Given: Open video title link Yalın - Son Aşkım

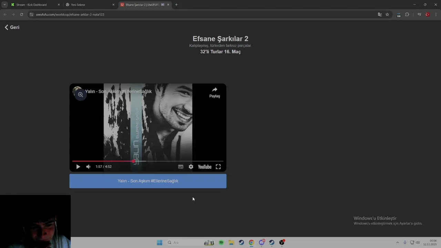Looking at the screenshot, I should pos(118,91).
